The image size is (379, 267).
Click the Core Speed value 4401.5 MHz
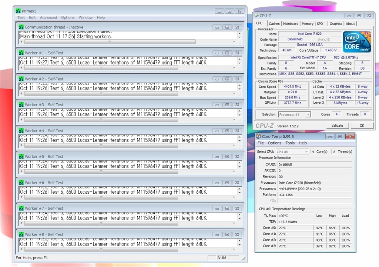tap(292, 87)
